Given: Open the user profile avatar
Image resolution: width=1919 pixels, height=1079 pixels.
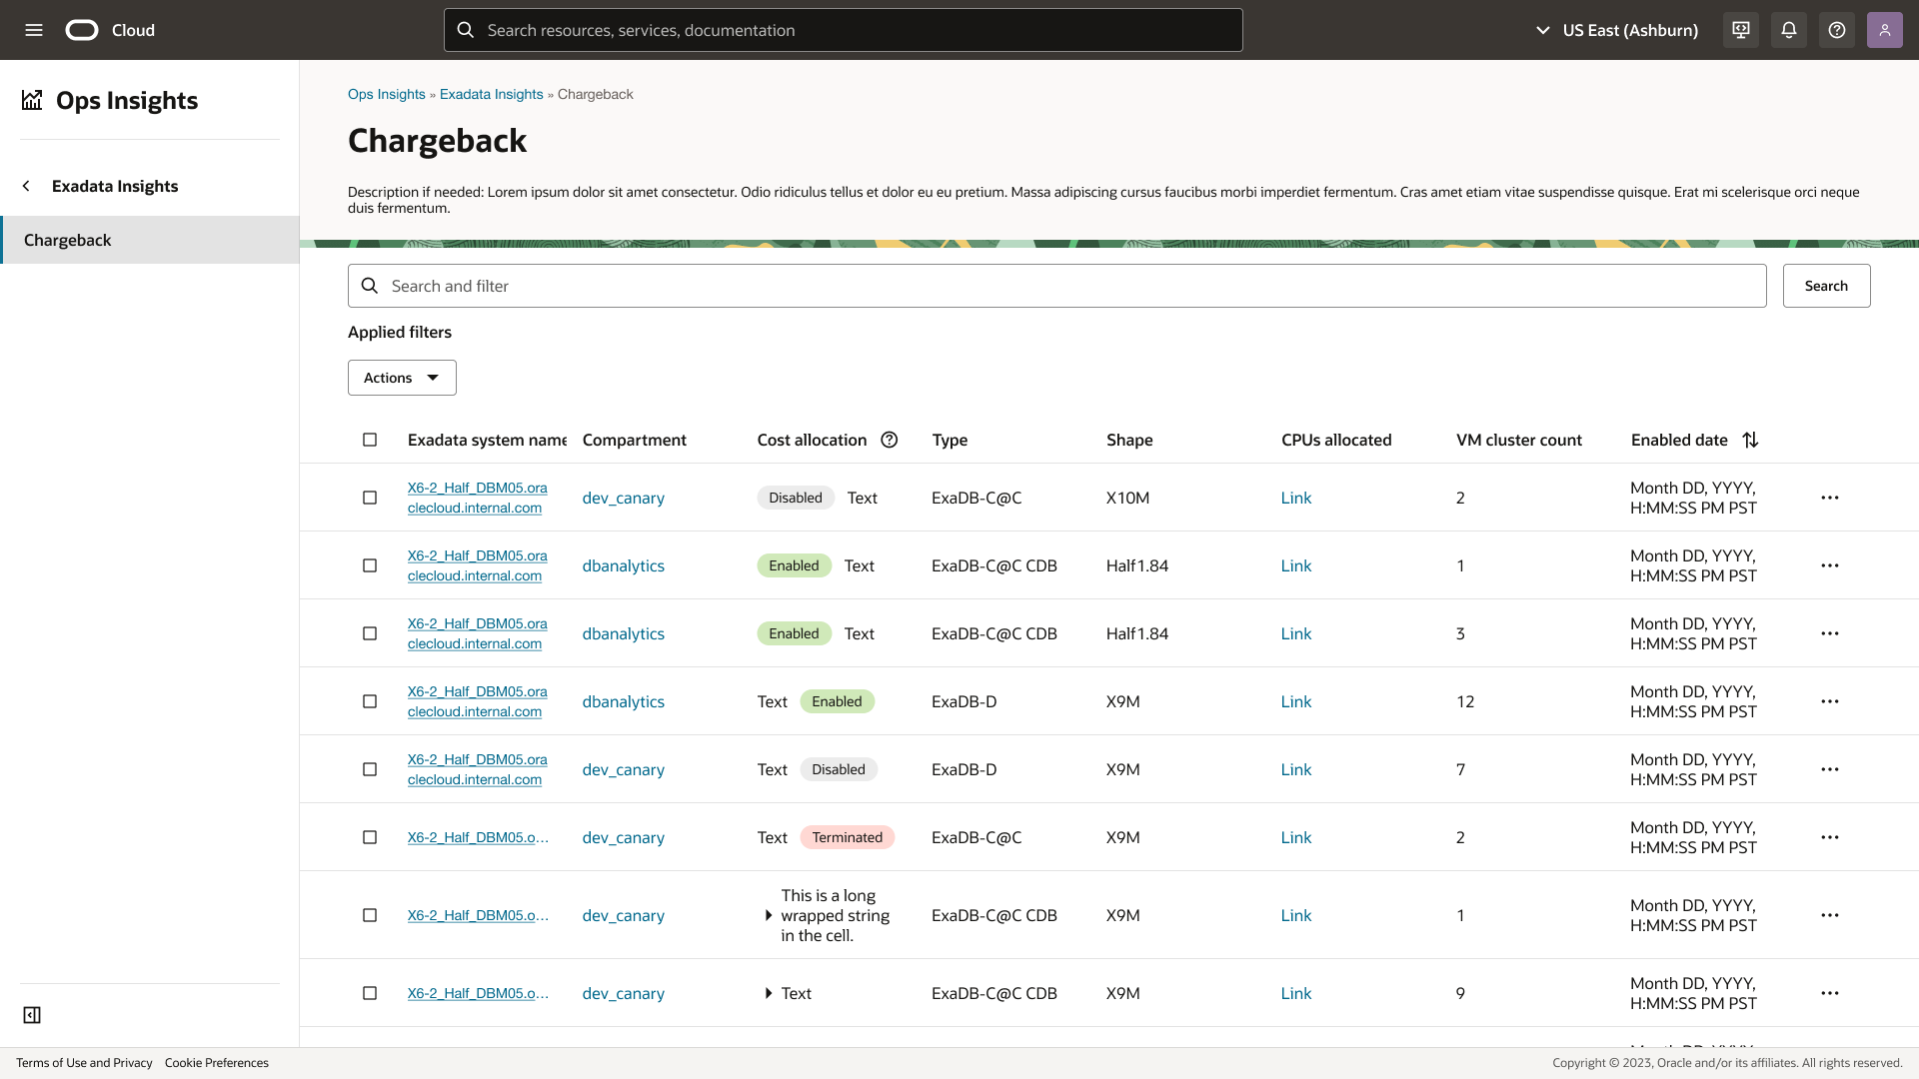Looking at the screenshot, I should [x=1884, y=30].
